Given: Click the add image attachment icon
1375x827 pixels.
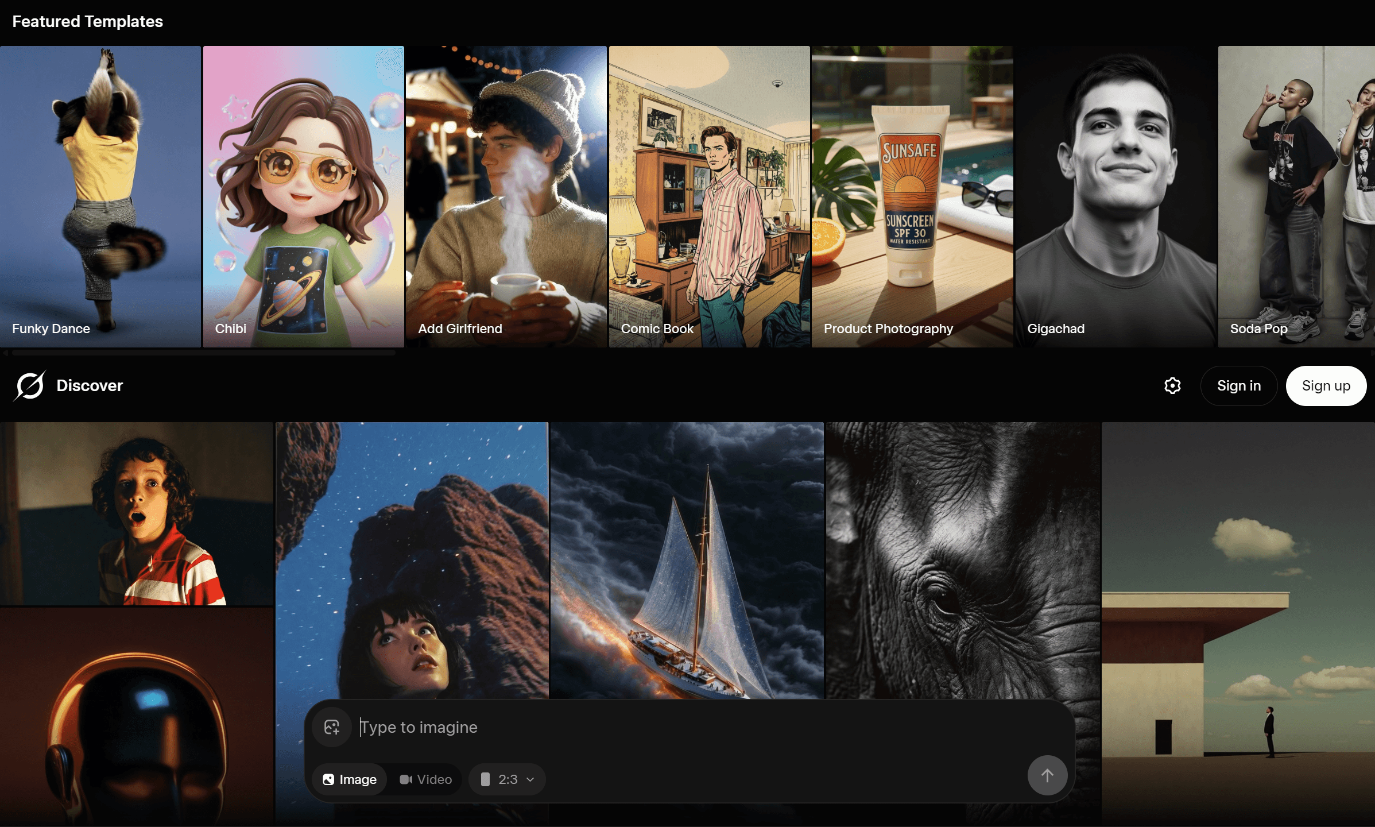Looking at the screenshot, I should pyautogui.click(x=332, y=727).
